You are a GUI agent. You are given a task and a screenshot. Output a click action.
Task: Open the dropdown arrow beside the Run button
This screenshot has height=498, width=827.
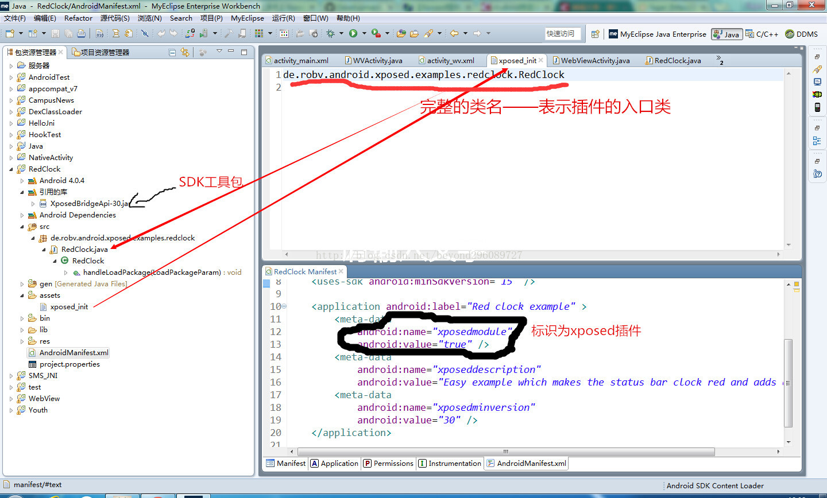(364, 33)
